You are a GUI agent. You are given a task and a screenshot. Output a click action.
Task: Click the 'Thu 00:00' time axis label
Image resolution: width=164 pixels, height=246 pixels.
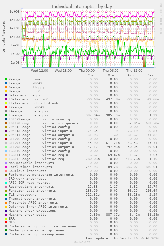click(86, 71)
